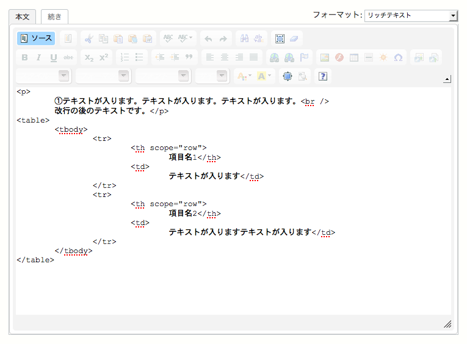Toggle the ソース source view button
This screenshot has height=344, width=467.
pos(36,38)
